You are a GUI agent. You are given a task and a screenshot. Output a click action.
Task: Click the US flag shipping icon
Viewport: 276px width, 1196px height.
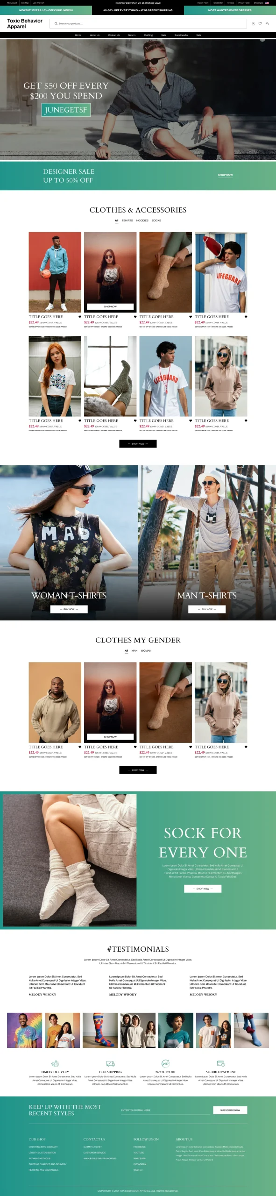pos(267,3)
